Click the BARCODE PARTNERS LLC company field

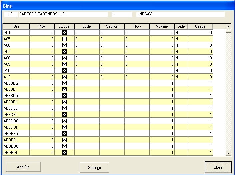(x=63, y=14)
